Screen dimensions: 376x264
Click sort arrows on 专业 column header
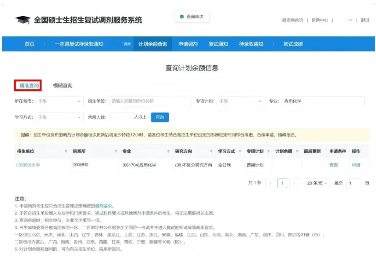168,151
